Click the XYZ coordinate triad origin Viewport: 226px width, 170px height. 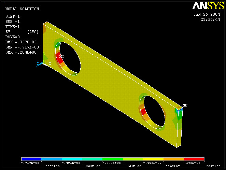(43, 63)
